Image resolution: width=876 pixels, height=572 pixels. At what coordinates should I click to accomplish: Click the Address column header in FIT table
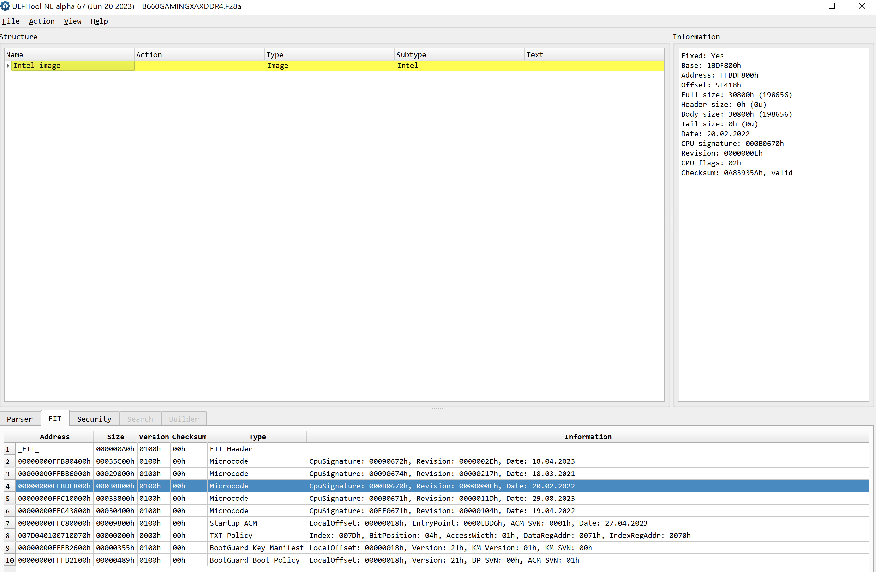[x=55, y=436]
